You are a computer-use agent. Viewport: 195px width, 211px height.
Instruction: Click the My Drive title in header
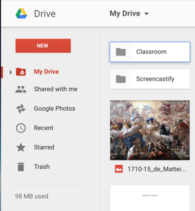click(x=125, y=14)
